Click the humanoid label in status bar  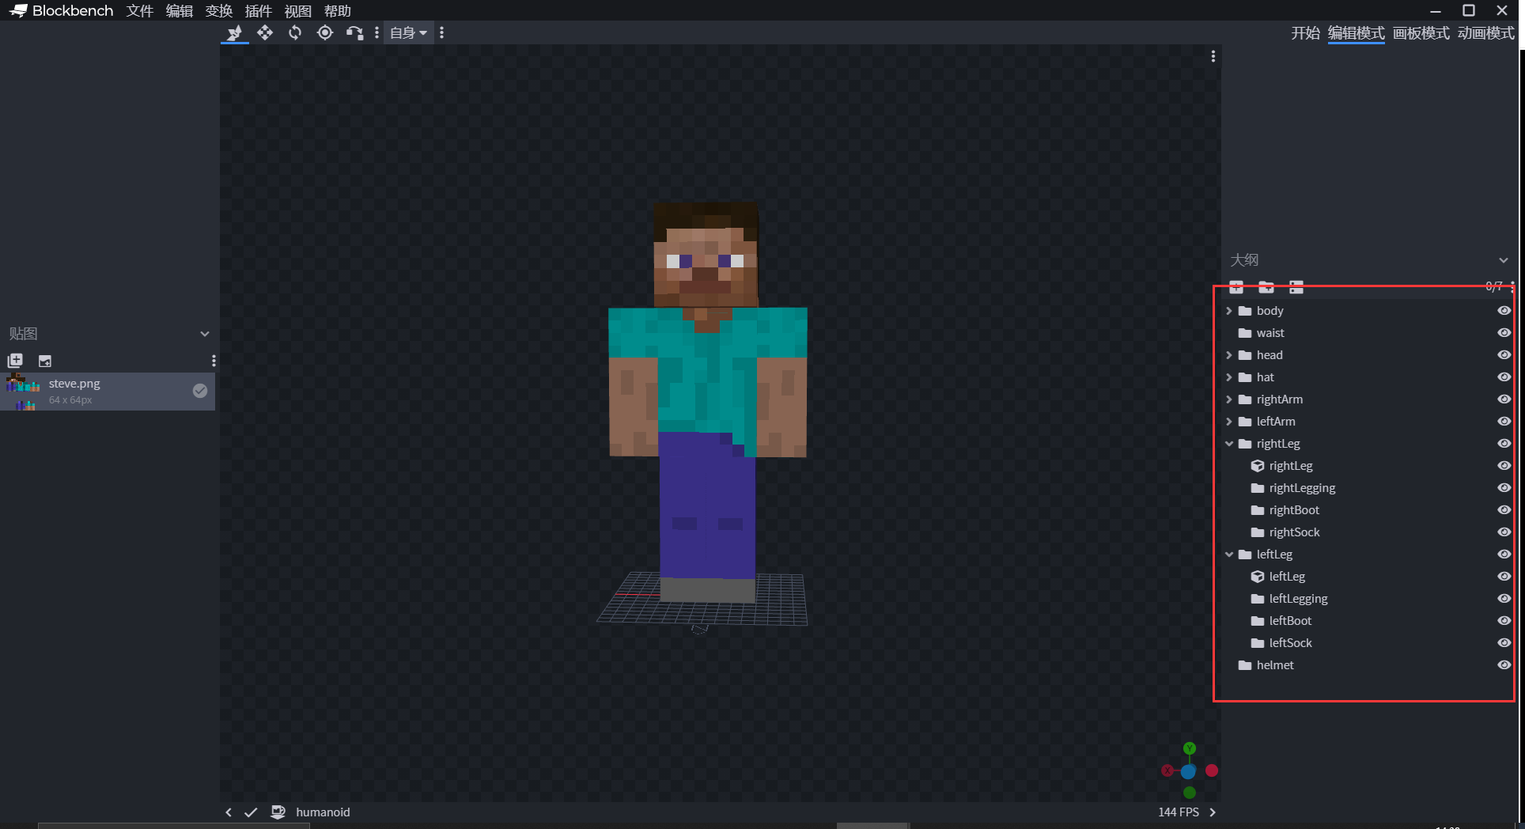(x=323, y=812)
